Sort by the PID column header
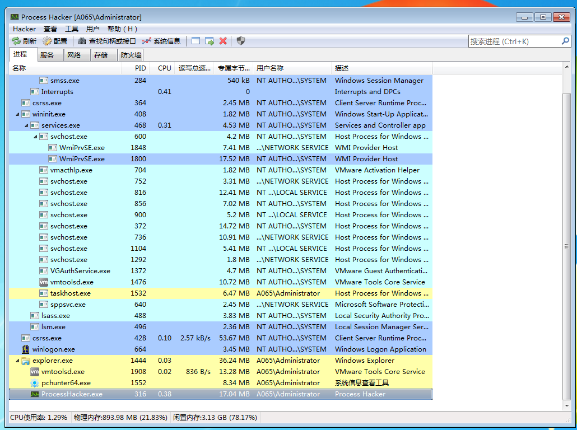 coord(136,68)
